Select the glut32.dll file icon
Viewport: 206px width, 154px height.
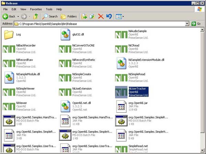[65, 35]
